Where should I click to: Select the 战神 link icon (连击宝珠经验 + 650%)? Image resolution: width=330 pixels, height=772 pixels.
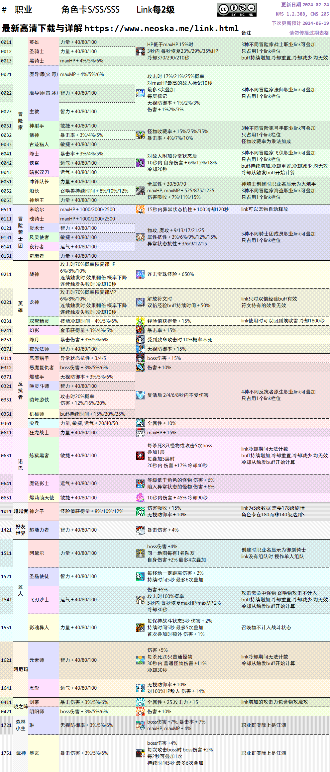[140, 274]
